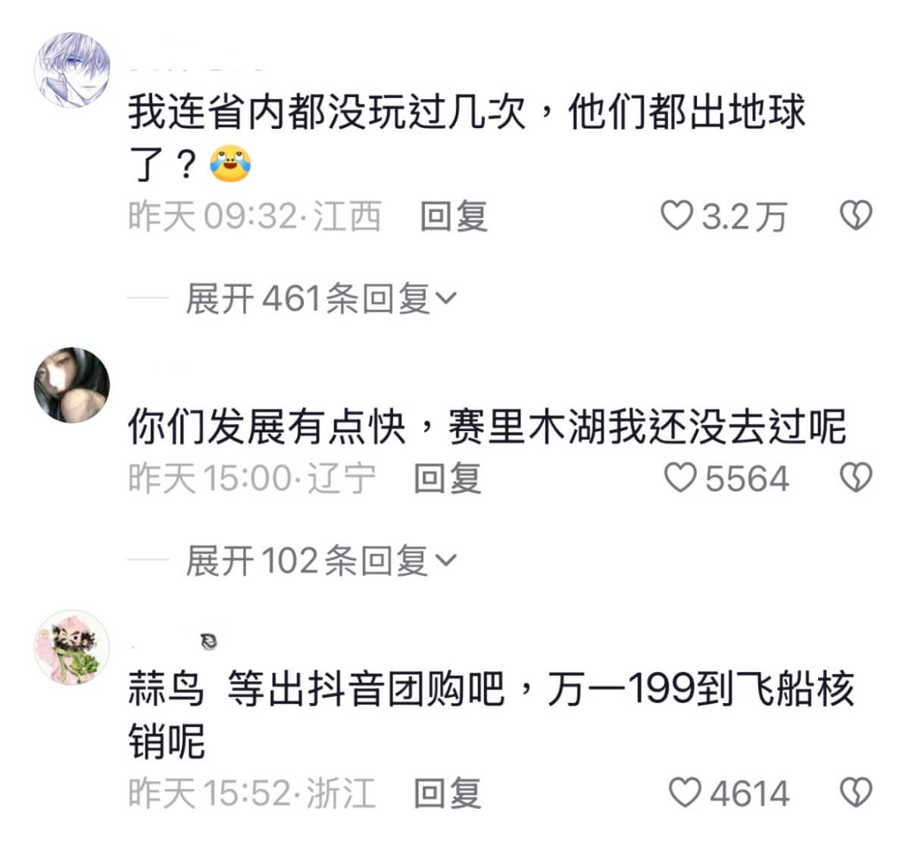This screenshot has width=909, height=856.
Task: Open the anime-avatar commenter's profile picture
Action: point(72,70)
